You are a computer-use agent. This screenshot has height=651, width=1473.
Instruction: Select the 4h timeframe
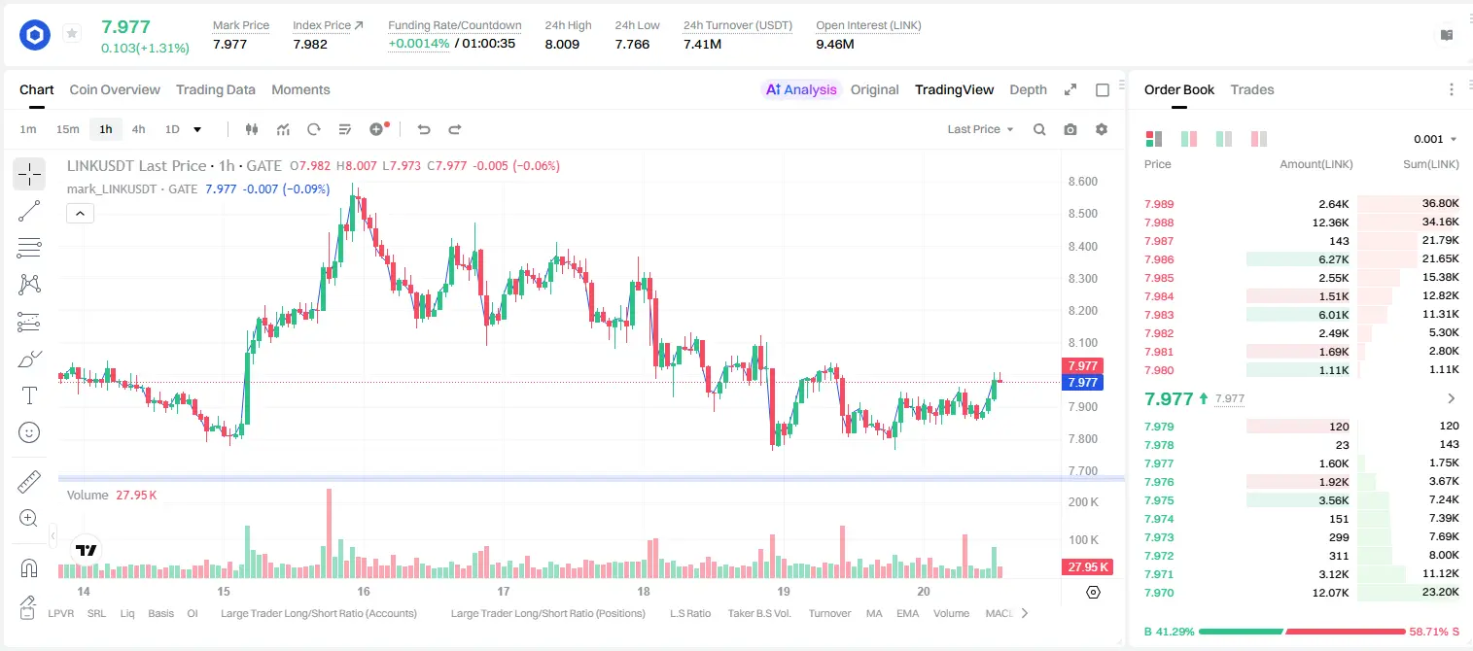[x=138, y=129]
